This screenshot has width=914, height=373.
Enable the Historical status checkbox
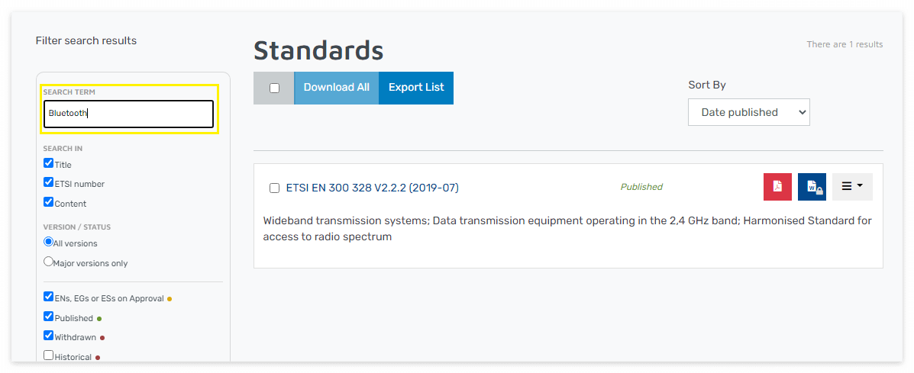tap(48, 355)
